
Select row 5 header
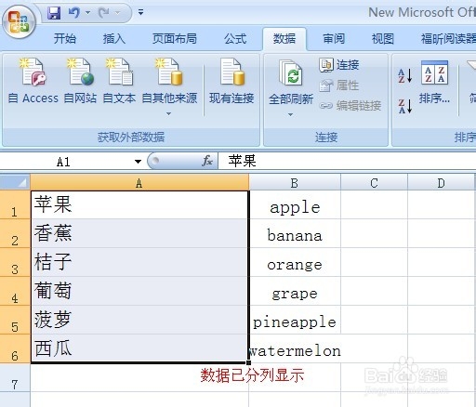point(15,320)
